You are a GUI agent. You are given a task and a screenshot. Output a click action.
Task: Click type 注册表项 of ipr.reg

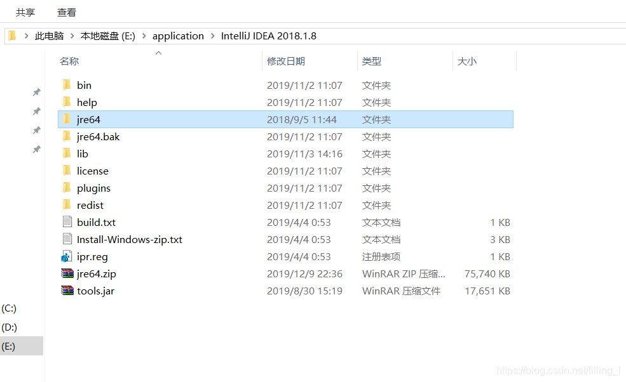[381, 257]
